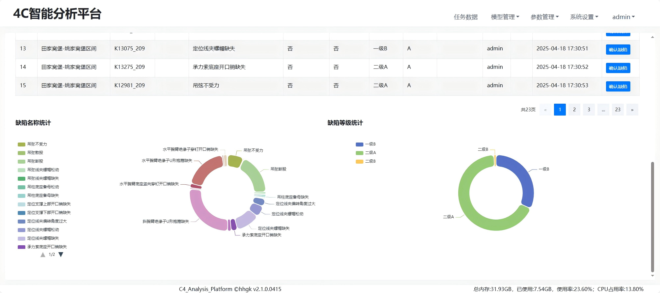
Task: Go to next legend page arrow
Action: [61, 254]
